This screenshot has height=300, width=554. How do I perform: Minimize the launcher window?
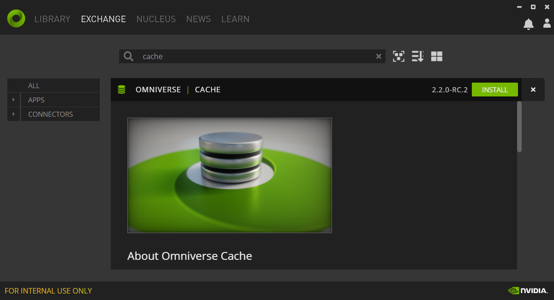(520, 7)
